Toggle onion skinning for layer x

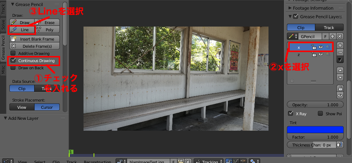(328, 47)
